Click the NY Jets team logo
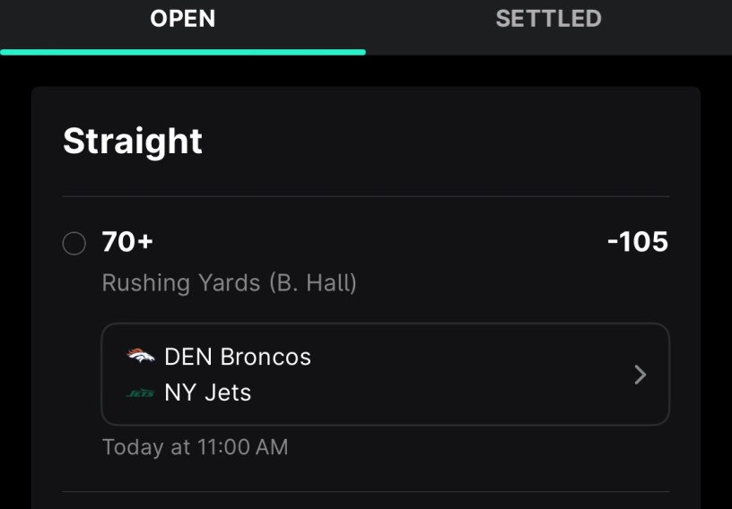Image resolution: width=732 pixels, height=509 pixels. point(141,393)
